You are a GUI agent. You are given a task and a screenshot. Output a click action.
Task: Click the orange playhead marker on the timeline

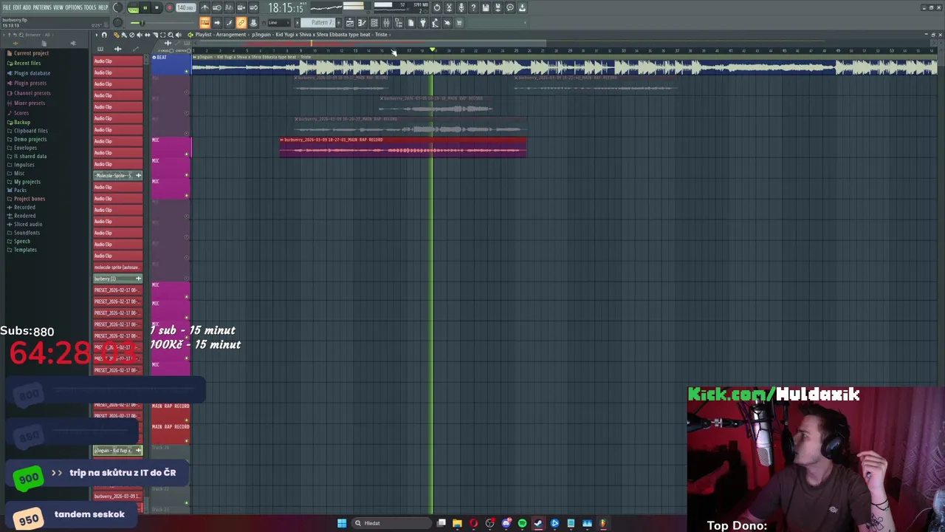433,50
